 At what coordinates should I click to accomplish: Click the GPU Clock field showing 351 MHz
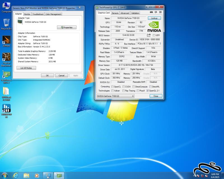click(116, 74)
